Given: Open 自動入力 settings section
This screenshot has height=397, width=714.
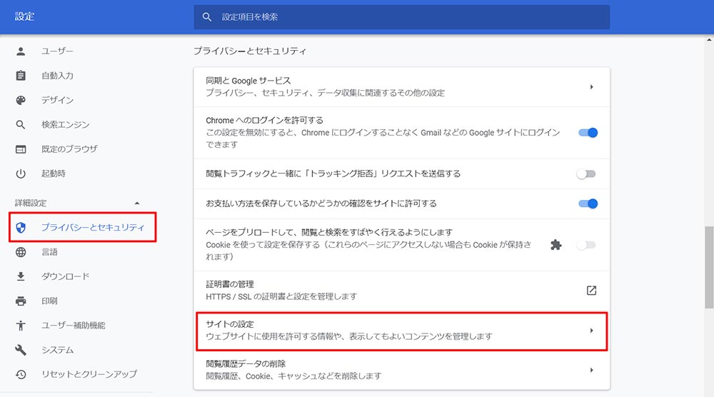Looking at the screenshot, I should (x=57, y=76).
